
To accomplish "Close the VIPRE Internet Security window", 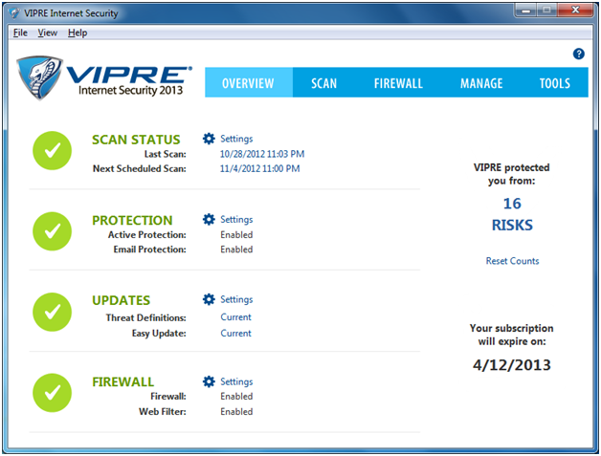I will coord(575,11).
